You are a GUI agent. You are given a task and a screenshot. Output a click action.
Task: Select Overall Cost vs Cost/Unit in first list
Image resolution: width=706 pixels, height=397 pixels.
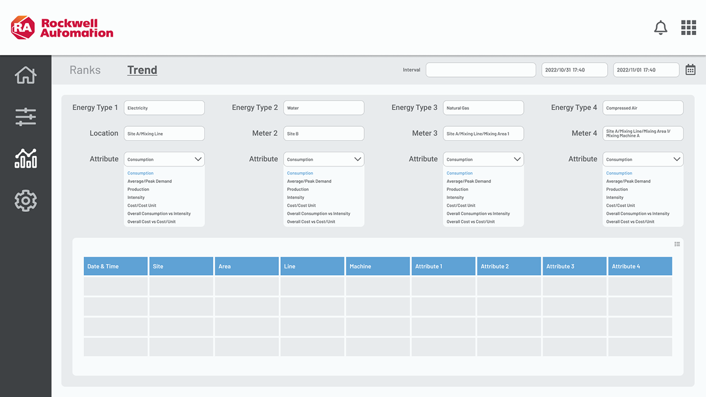pos(151,221)
